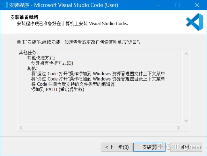
Task: Click the scroll left arrow in summary box
Action: (21, 128)
